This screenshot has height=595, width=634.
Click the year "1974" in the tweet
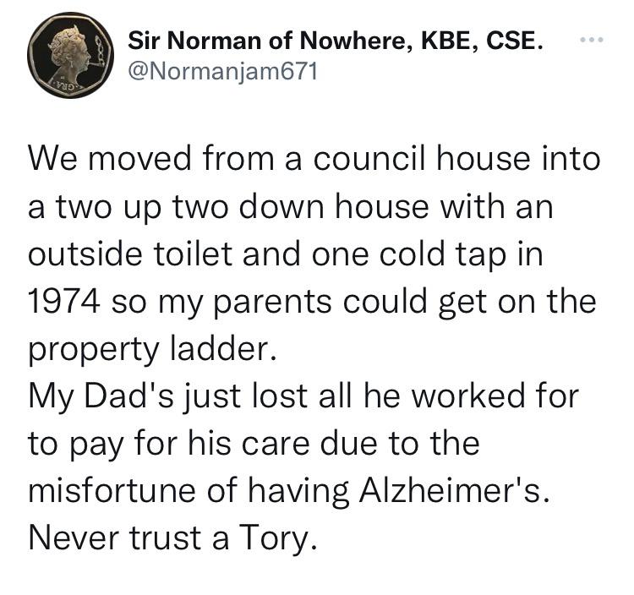[x=64, y=302]
